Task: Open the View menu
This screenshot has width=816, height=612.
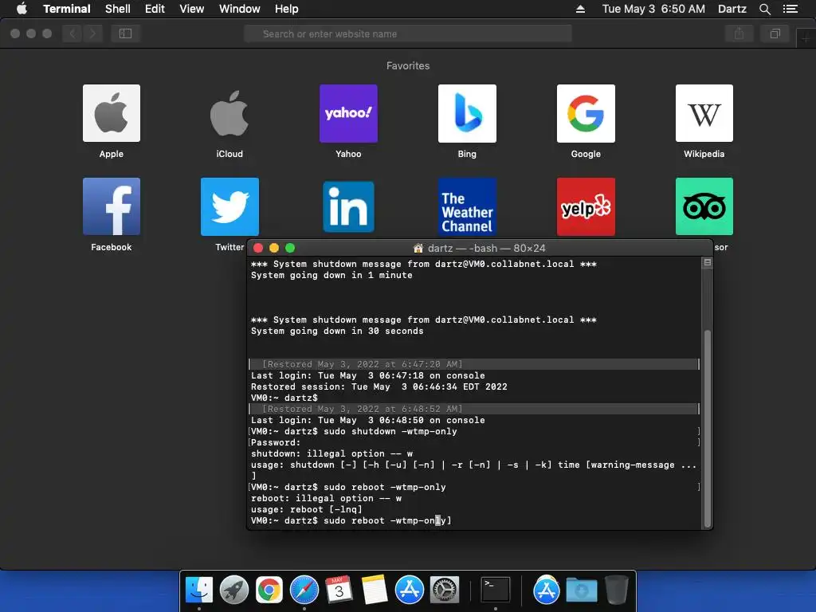Action: coord(191,9)
